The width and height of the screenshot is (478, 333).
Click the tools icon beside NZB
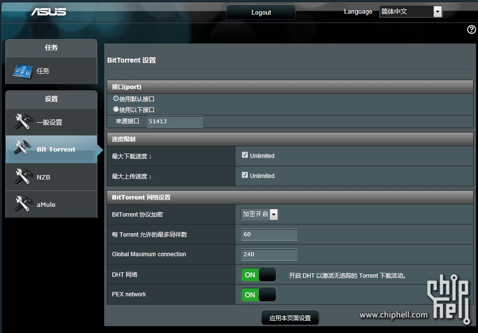pyautogui.click(x=23, y=177)
